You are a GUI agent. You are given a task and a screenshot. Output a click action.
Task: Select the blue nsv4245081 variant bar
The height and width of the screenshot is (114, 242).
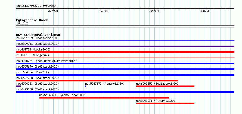[x=125, y=64]
